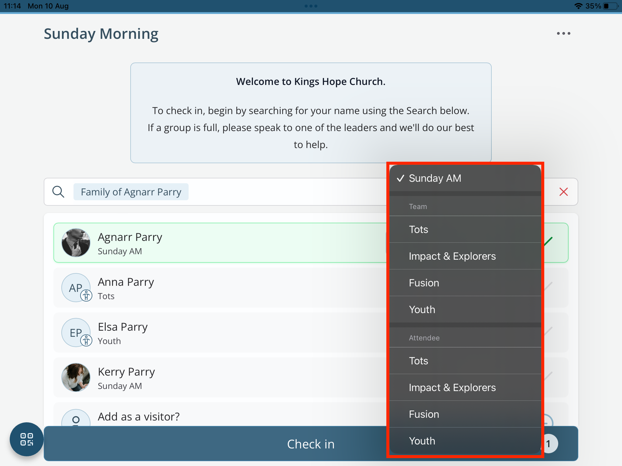This screenshot has height=466, width=622.
Task: Choose Impact & Explorers under Team
Action: point(465,256)
